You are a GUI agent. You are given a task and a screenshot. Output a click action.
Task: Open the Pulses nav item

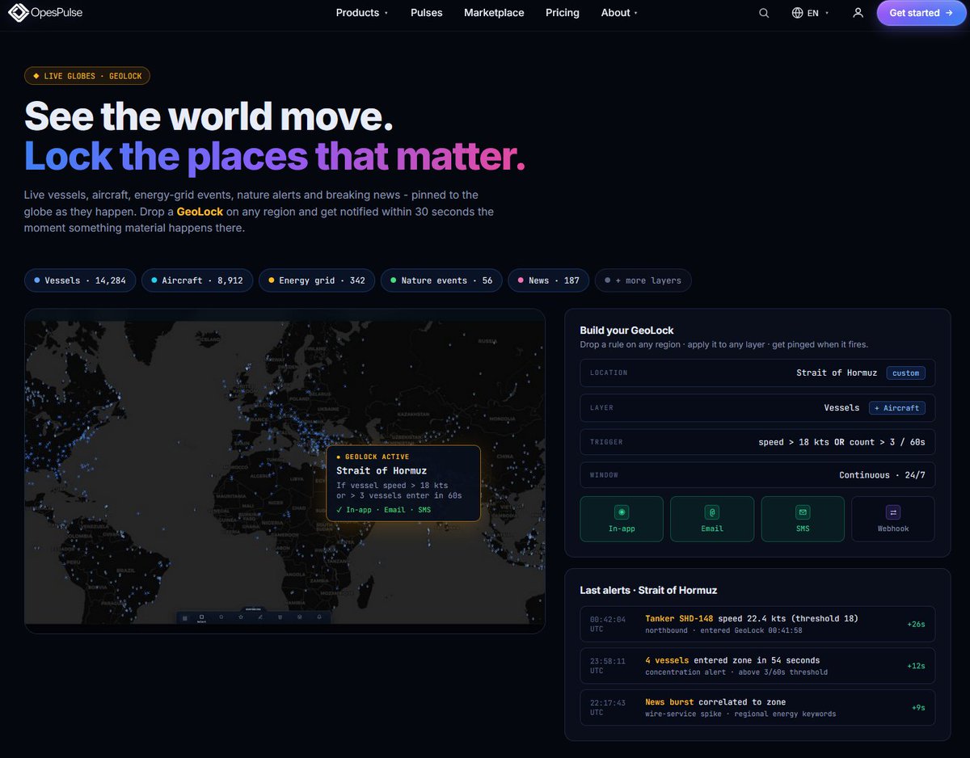pyautogui.click(x=427, y=13)
